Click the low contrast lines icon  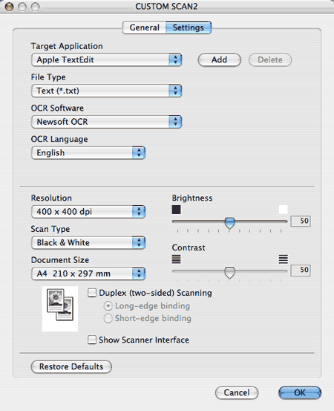pyautogui.click(x=176, y=259)
